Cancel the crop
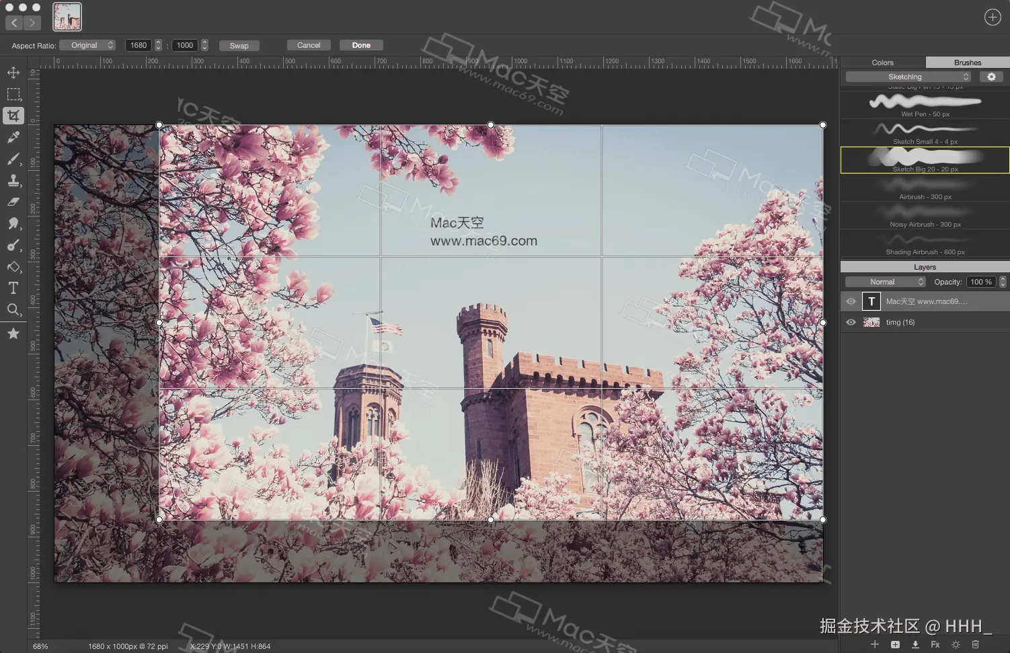 tap(309, 45)
